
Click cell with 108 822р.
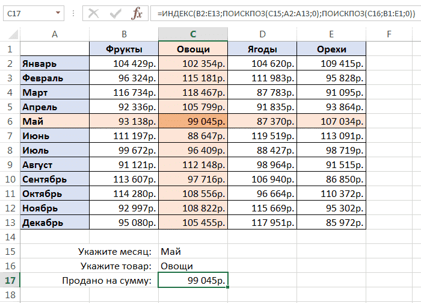pyautogui.click(x=193, y=208)
